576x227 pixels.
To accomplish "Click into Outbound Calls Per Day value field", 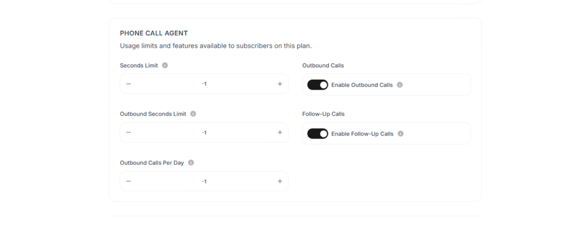I will (204, 181).
